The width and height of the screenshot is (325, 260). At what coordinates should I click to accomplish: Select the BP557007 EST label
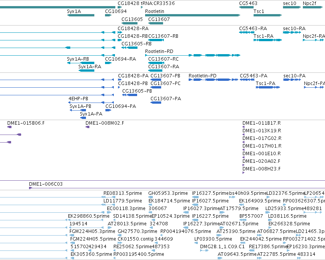click(x=251, y=217)
